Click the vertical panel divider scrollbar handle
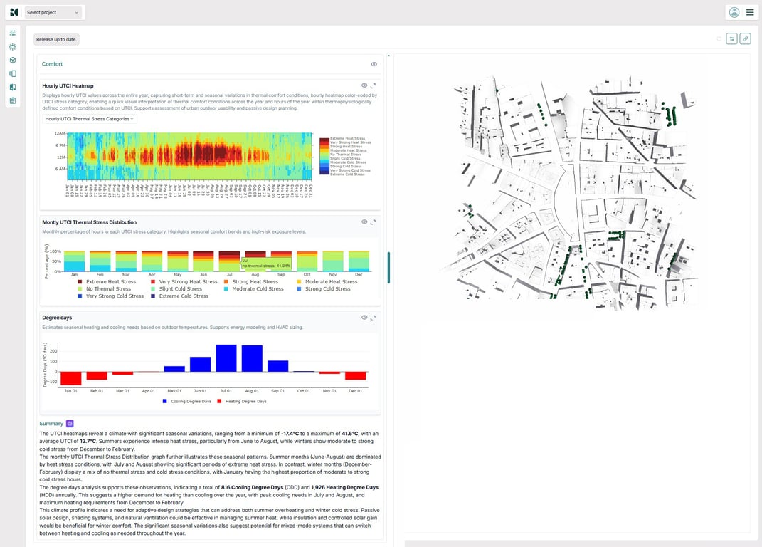 click(388, 267)
